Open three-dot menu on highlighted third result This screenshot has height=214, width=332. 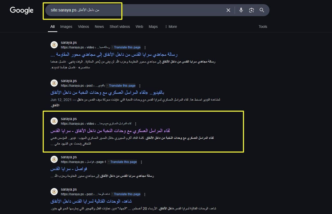coord(136,124)
